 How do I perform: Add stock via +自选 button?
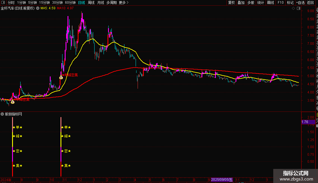(x=300, y=3)
